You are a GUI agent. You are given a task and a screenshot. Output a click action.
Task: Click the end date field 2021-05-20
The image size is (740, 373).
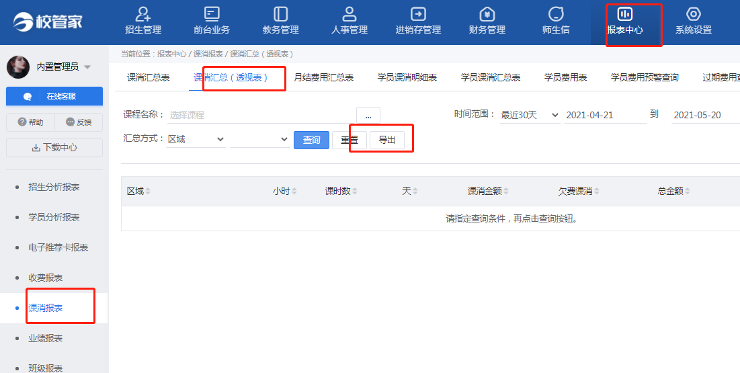point(706,115)
